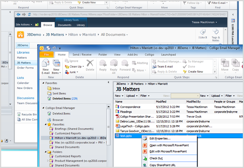
Task: Click Reply icon in Respond group
Action: (x=103, y=63)
